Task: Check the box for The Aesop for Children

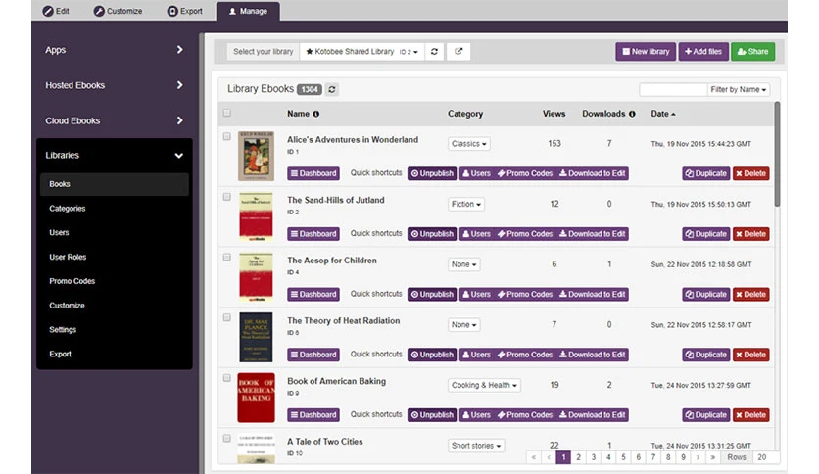Action: (x=226, y=258)
